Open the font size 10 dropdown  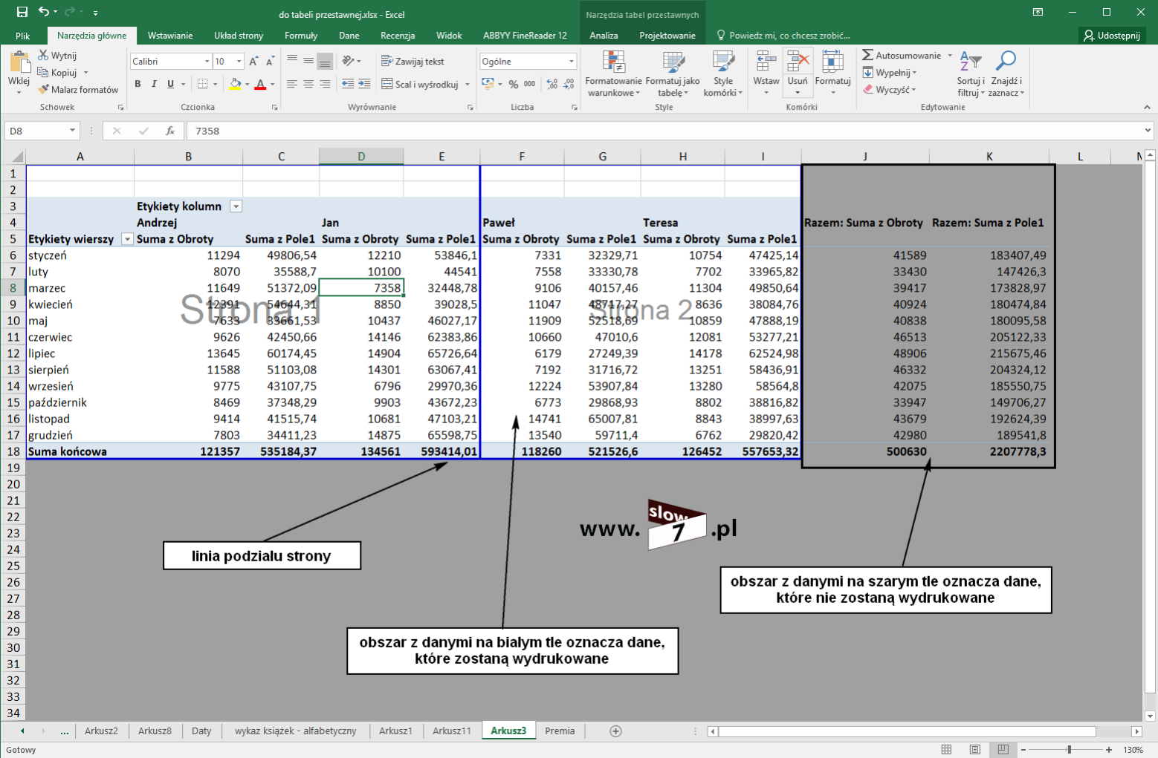point(239,62)
